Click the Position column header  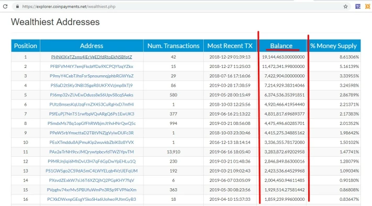pyautogui.click(x=26, y=45)
